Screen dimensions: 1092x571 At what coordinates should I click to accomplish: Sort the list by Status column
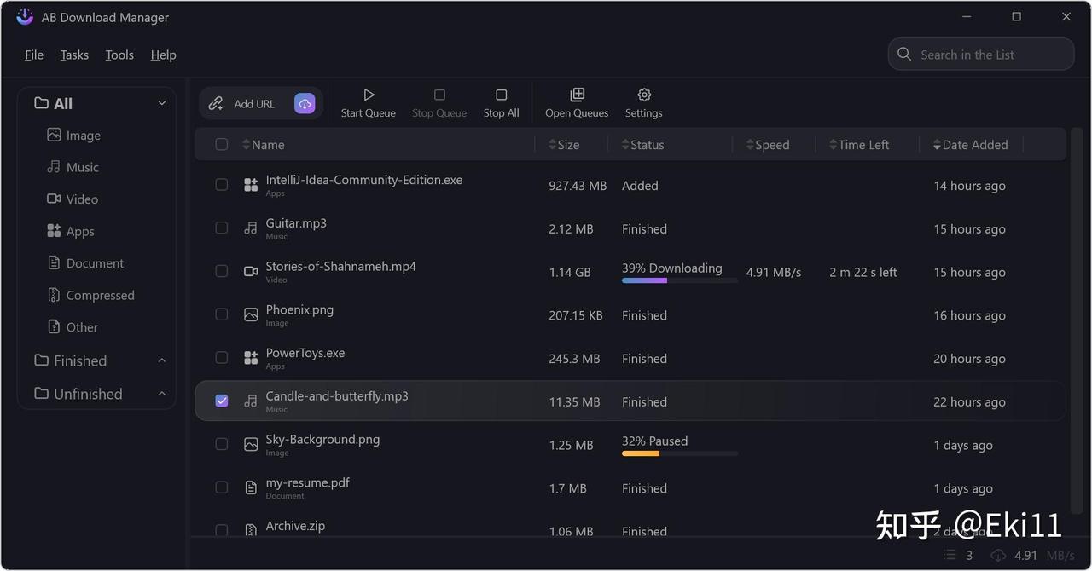pyautogui.click(x=642, y=145)
